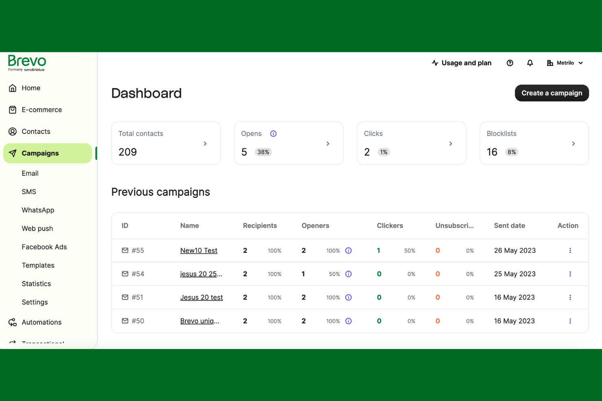Expand the Blocklists card chevron
Screen dimensions: 602x401
[573, 144]
